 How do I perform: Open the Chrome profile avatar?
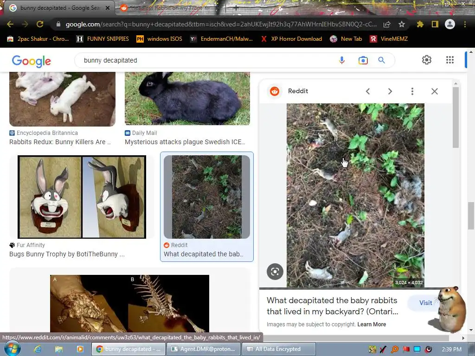point(450,24)
